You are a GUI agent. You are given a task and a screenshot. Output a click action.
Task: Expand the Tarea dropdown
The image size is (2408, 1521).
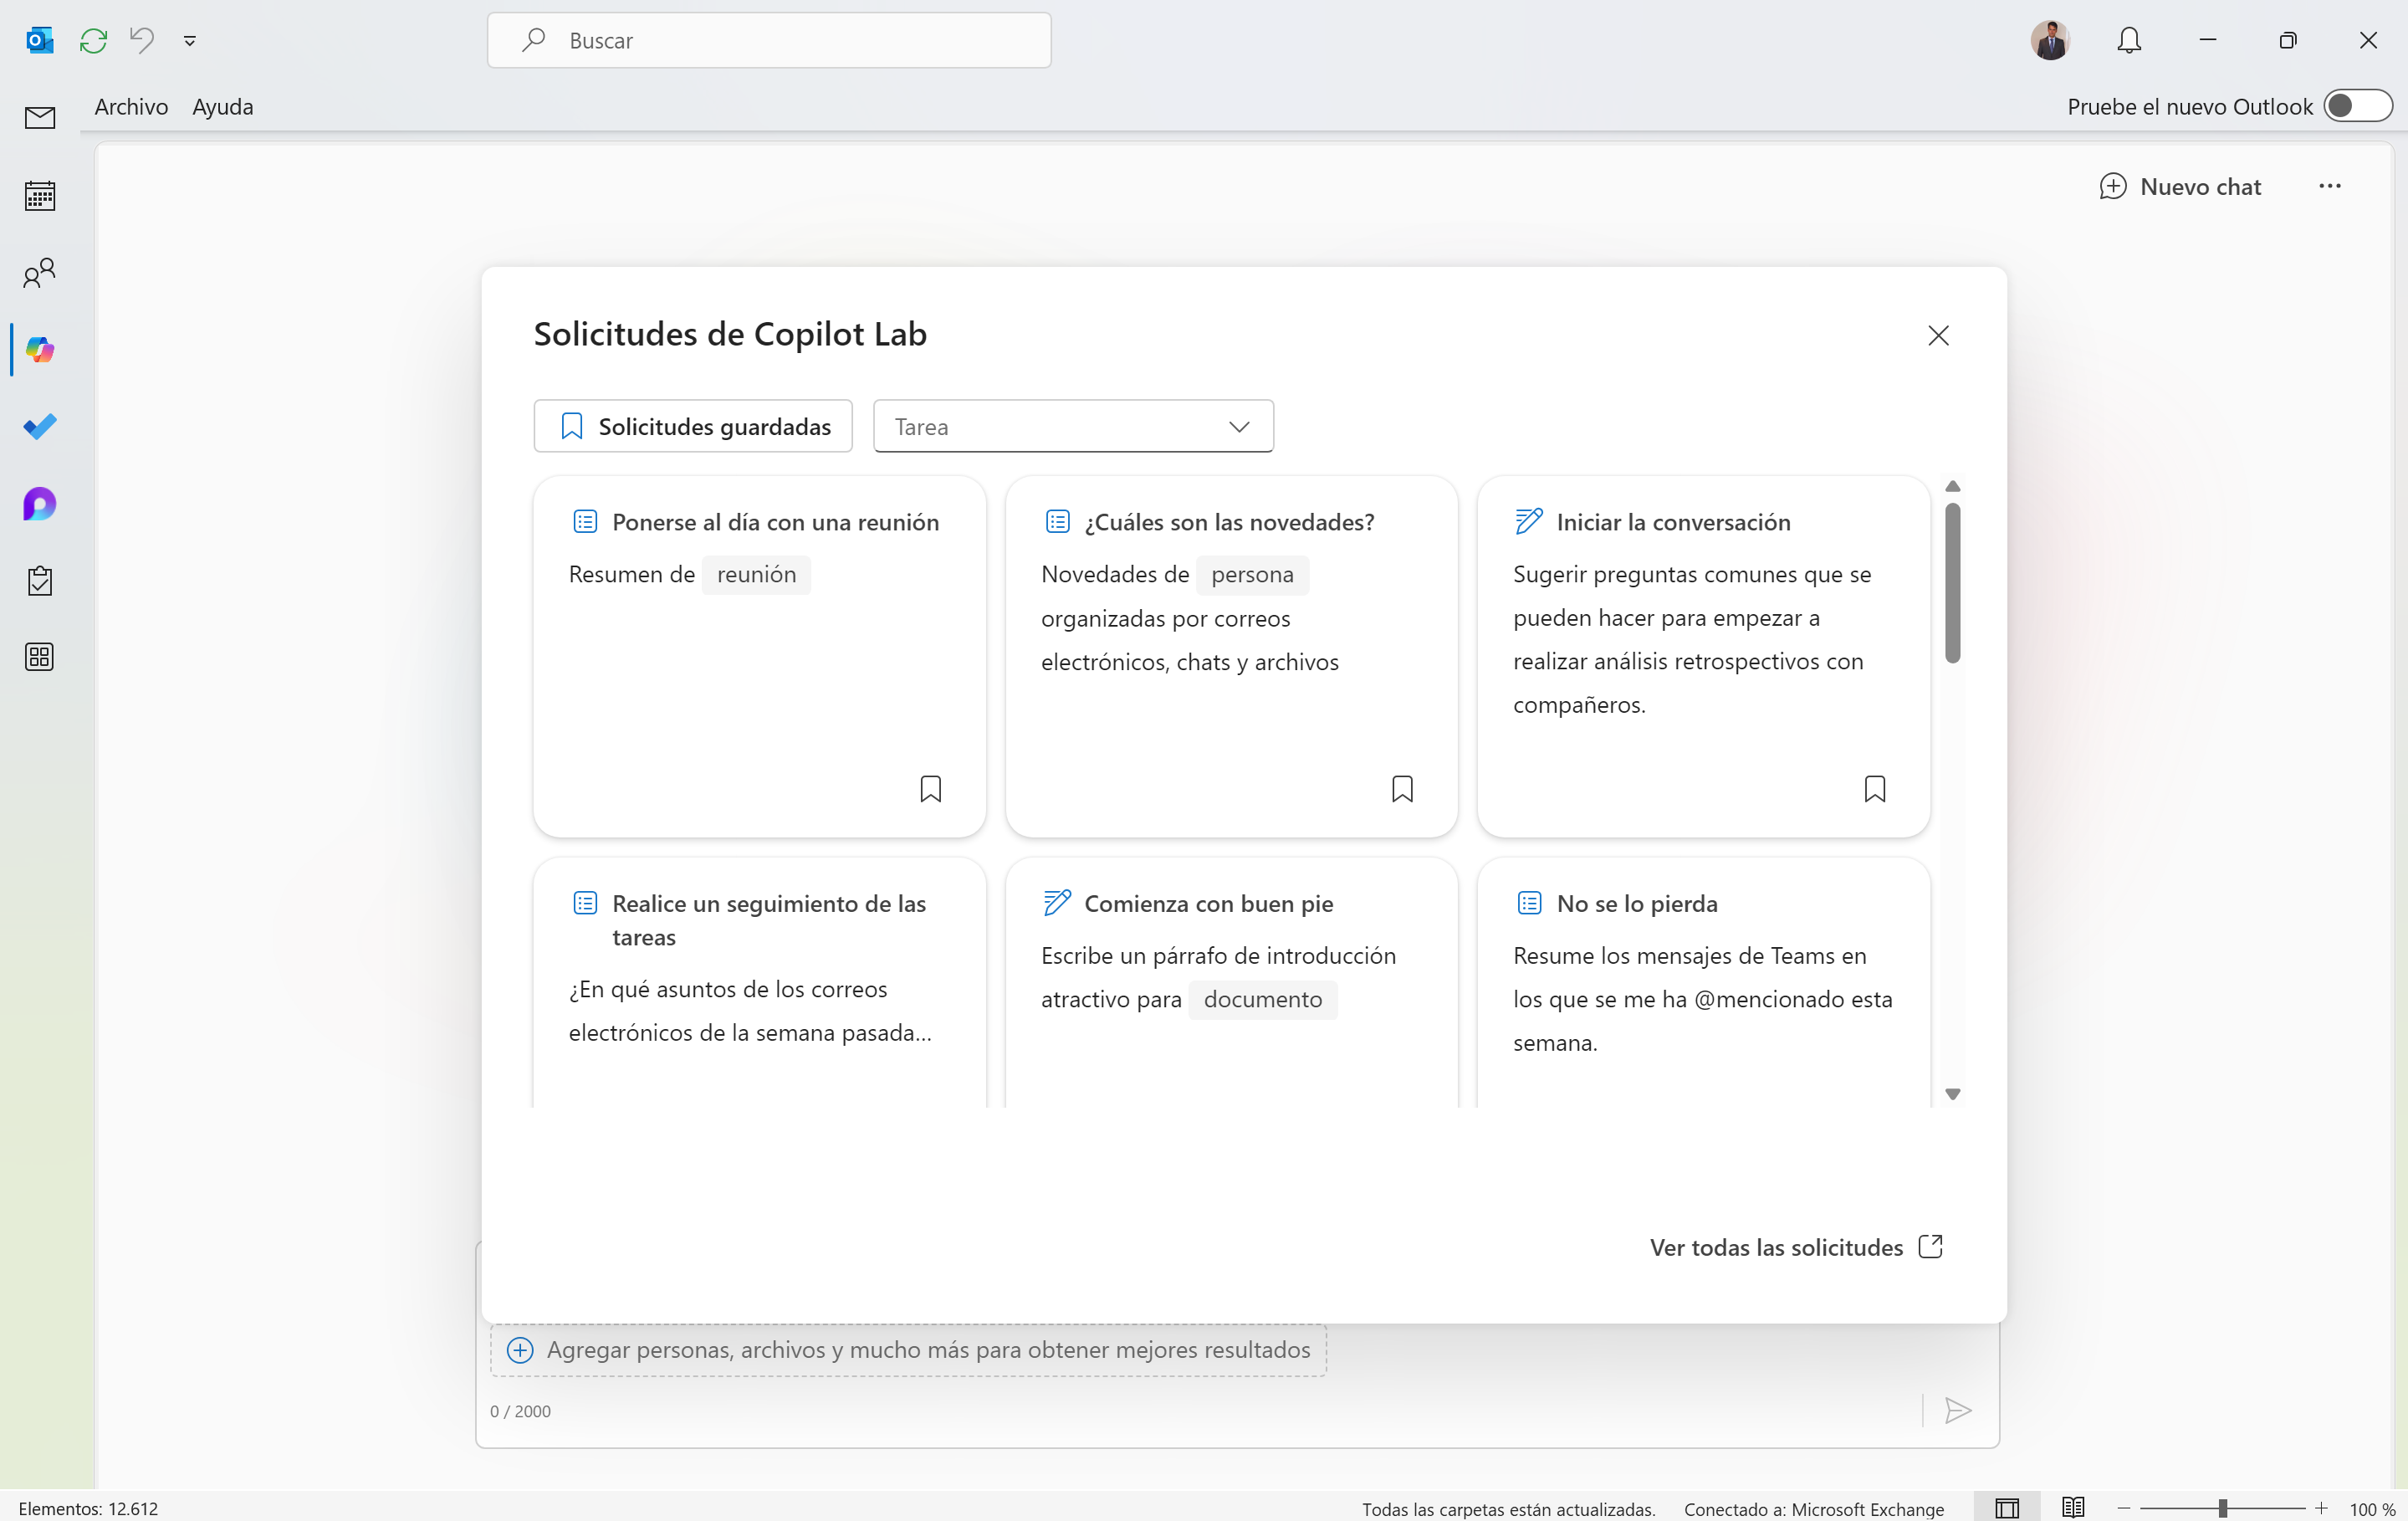[1073, 426]
